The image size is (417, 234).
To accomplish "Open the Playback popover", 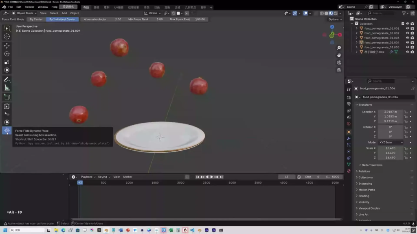I will pyautogui.click(x=88, y=177).
